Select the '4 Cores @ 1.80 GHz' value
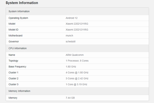The height and width of the screenshot is (103, 154). click(77, 73)
